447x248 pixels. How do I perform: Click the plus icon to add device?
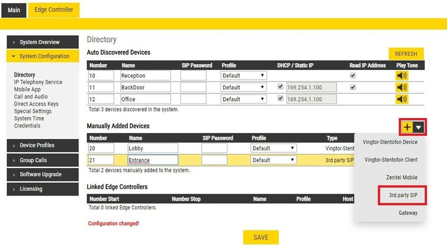[x=407, y=127]
